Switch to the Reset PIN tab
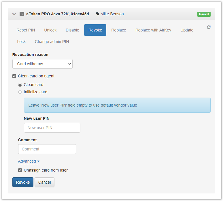Screen dimensions: 223x201 [x=26, y=30]
